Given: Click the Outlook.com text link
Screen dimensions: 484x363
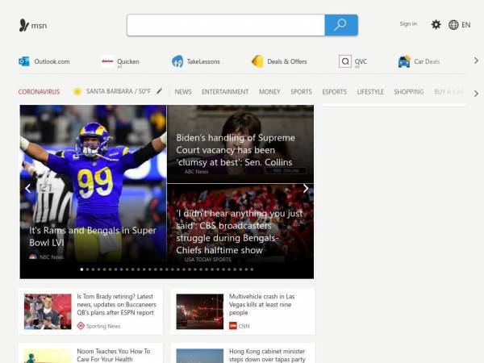Looking at the screenshot, I should pyautogui.click(x=52, y=61).
